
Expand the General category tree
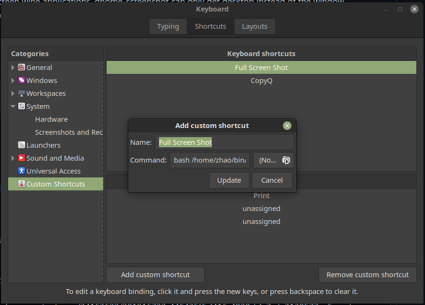(13, 67)
